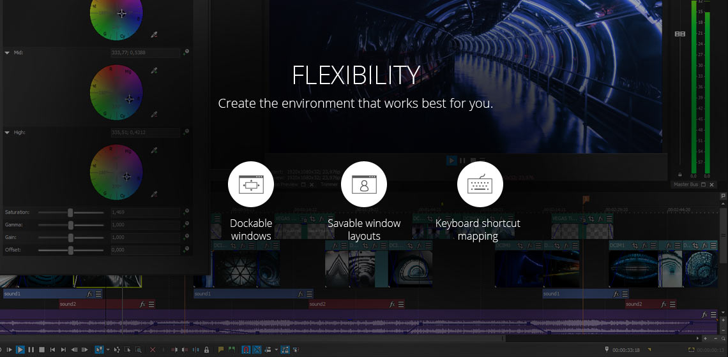Open the auto ripple mode dropdown arrow
This screenshot has width=728, height=357.
pyautogui.click(x=277, y=349)
